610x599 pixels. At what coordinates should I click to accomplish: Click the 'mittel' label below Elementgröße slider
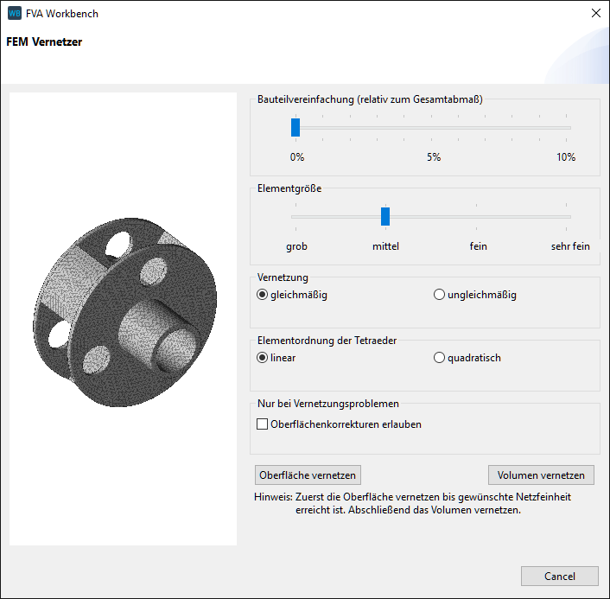[x=385, y=246]
